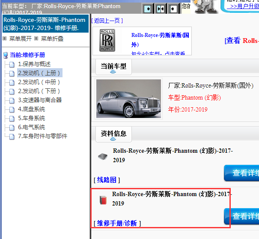Open Rolls-Royce-劳斯莱斯(国外) brand link

coord(160,40)
